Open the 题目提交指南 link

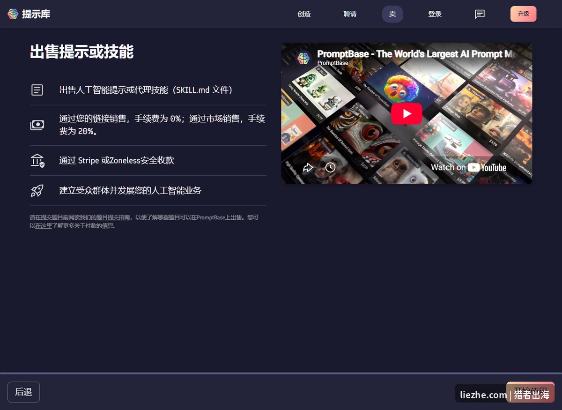coord(113,217)
